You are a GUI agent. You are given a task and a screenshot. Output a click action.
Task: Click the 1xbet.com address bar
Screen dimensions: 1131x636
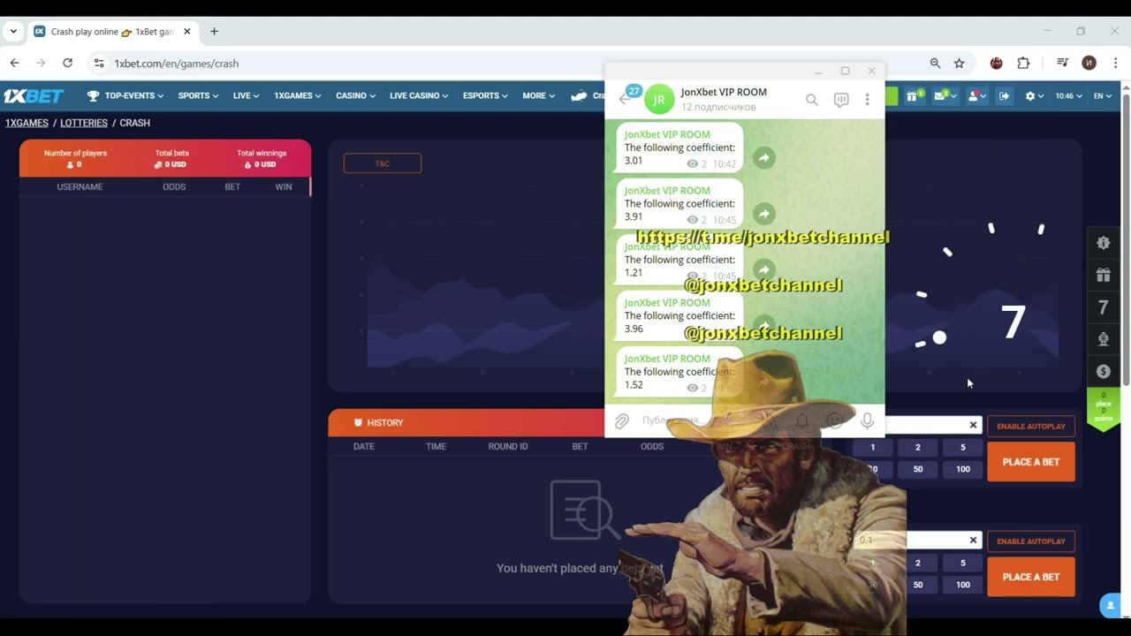tap(508, 64)
